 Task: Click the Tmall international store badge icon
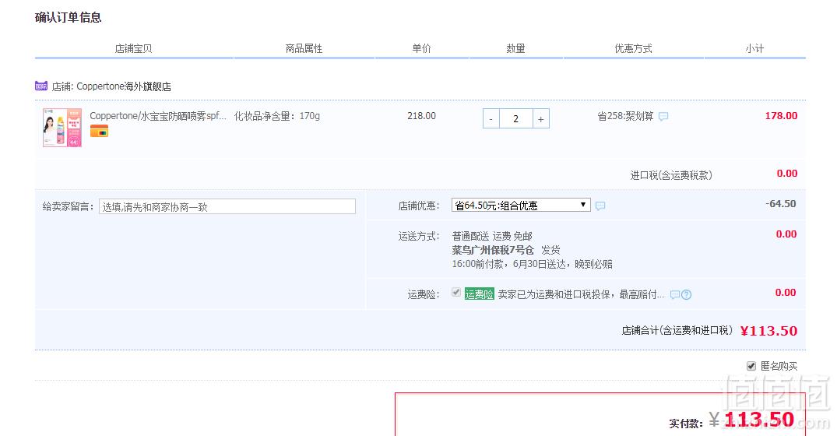pyautogui.click(x=41, y=86)
